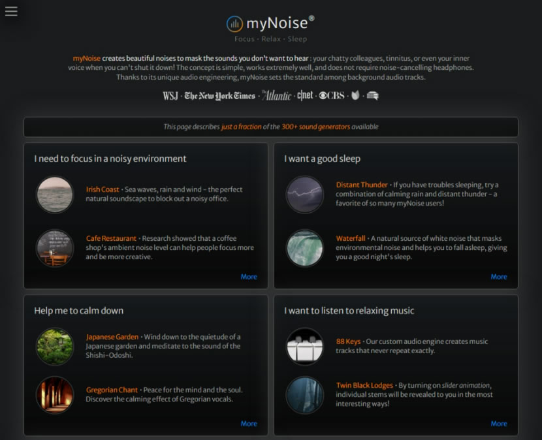
Task: Click the myNoise circular logo icon
Action: pyautogui.click(x=234, y=24)
